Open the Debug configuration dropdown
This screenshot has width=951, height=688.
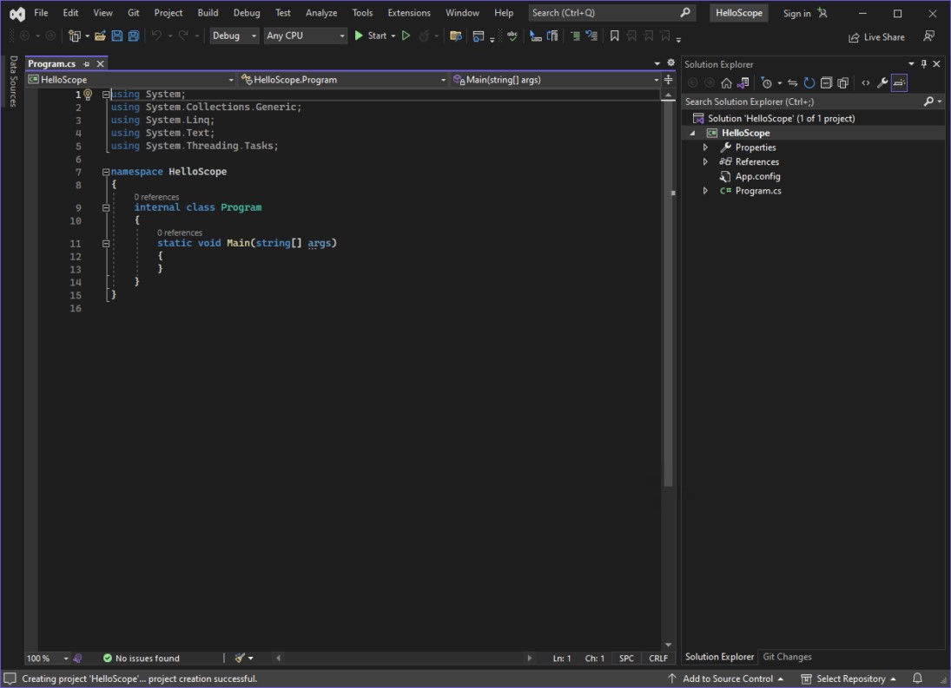[x=234, y=36]
